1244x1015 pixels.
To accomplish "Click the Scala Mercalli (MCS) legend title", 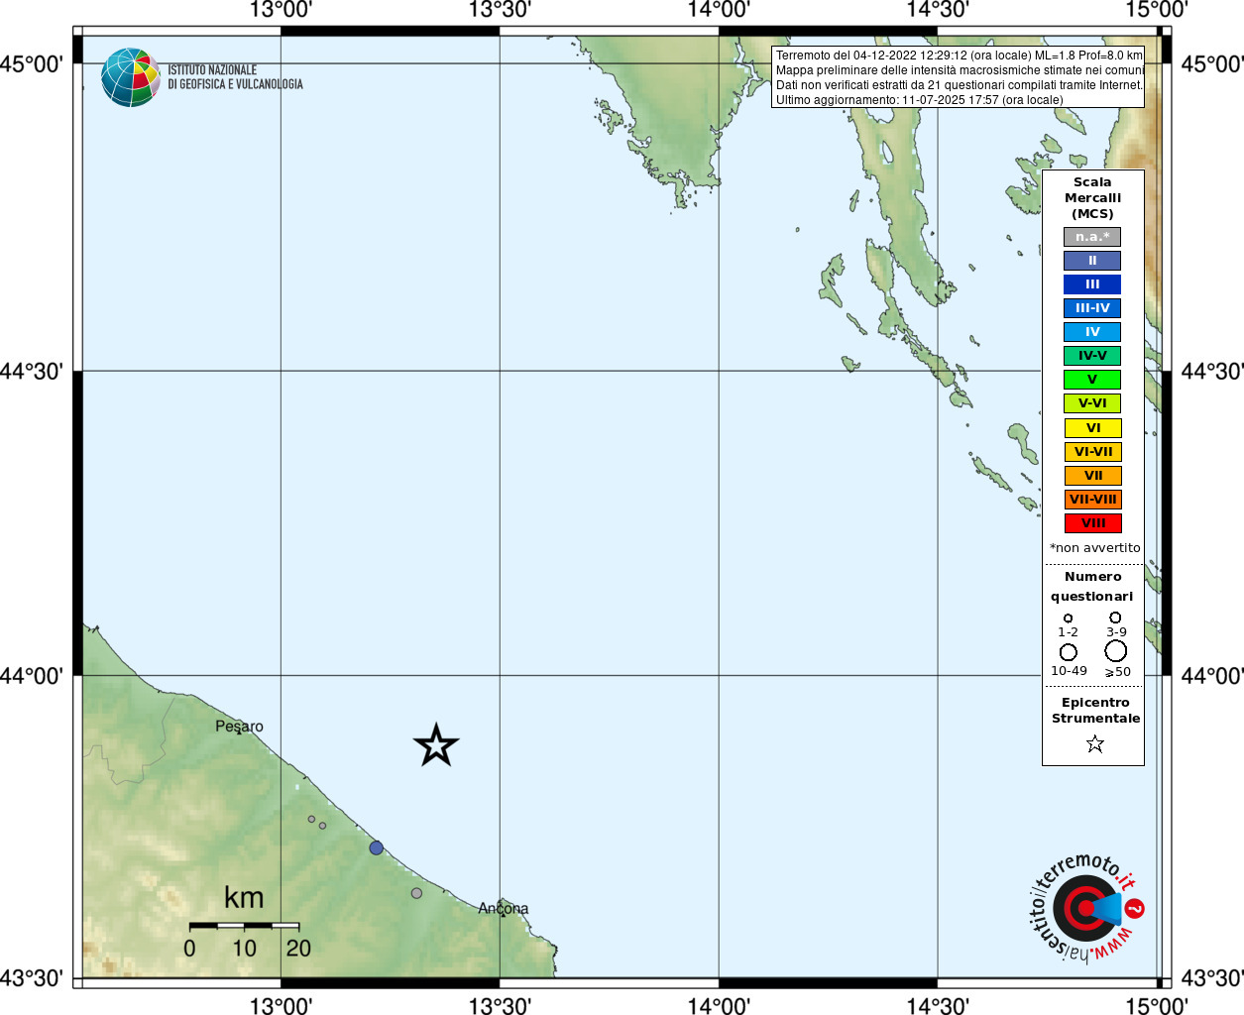I will point(1092,197).
